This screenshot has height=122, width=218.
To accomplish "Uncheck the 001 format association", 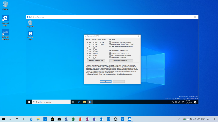I will tap(101, 45).
